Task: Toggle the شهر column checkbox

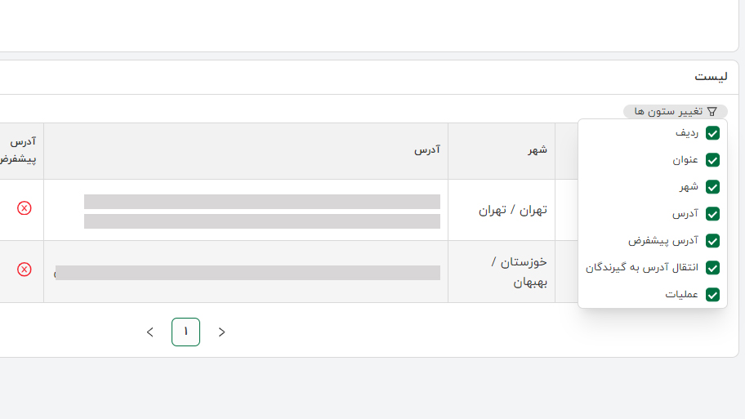Action: click(712, 187)
